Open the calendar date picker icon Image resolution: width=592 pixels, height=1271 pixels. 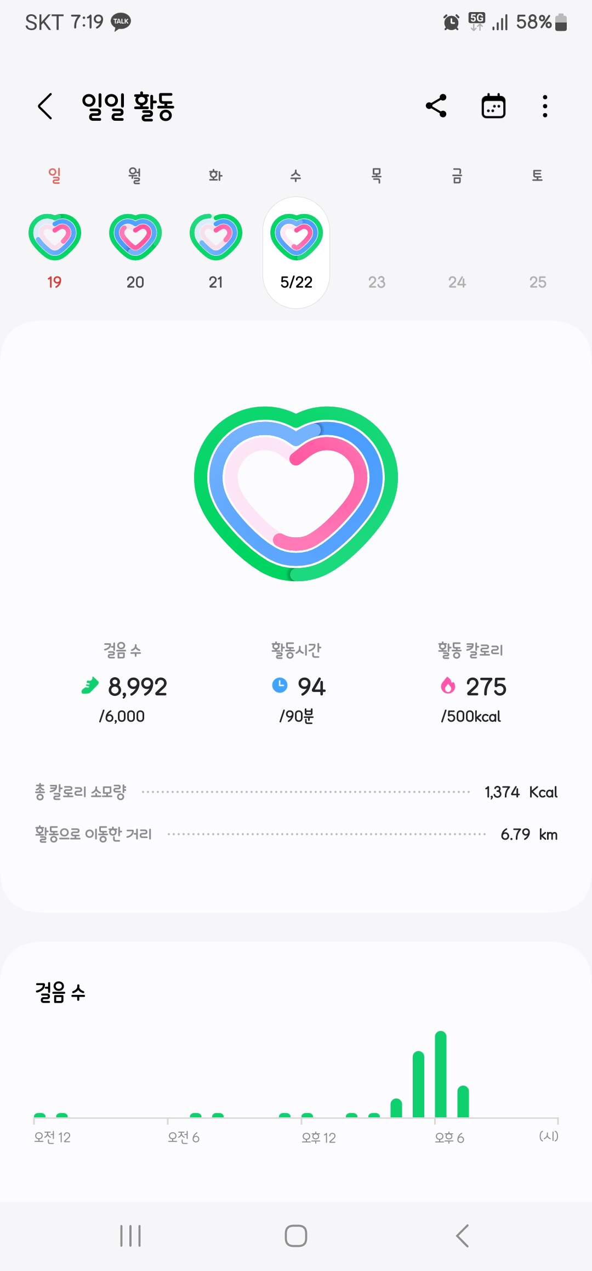click(493, 106)
